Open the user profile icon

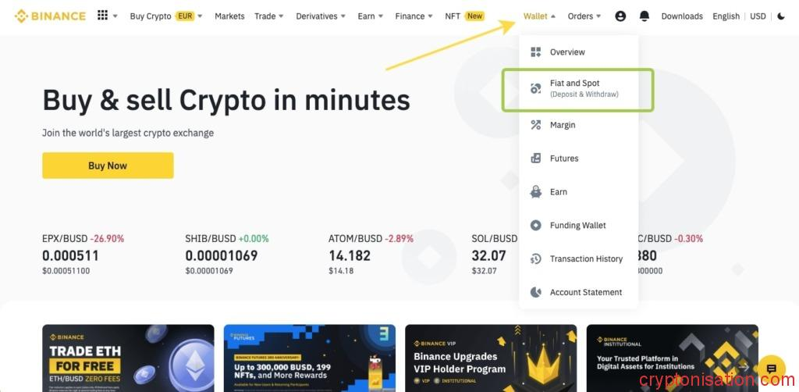pyautogui.click(x=620, y=16)
